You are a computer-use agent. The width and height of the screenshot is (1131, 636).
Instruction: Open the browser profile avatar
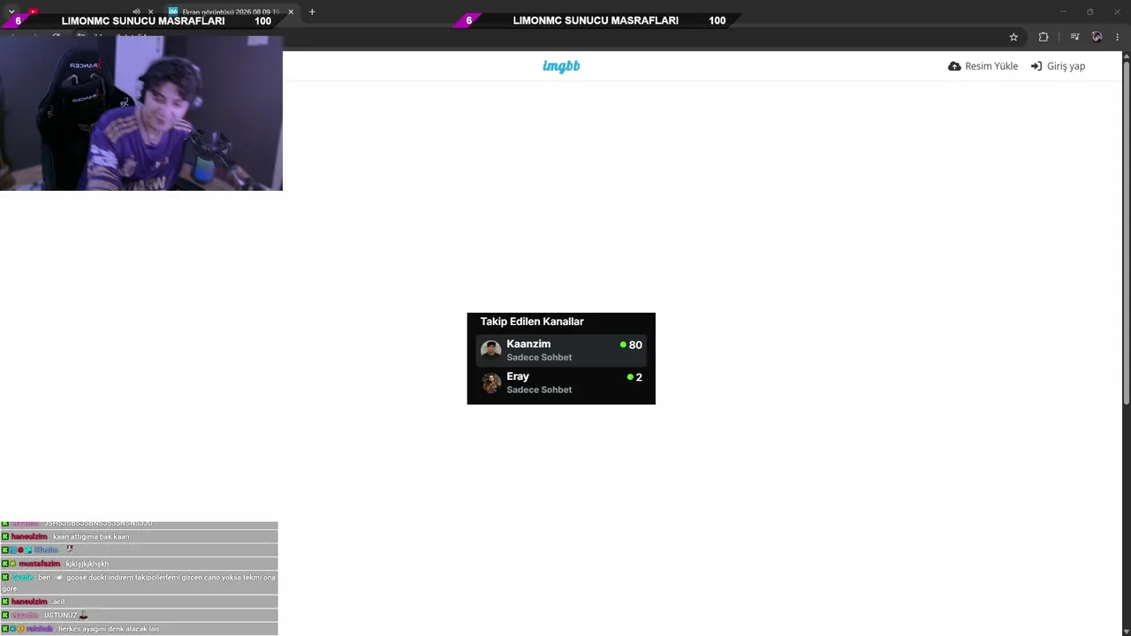click(1097, 37)
